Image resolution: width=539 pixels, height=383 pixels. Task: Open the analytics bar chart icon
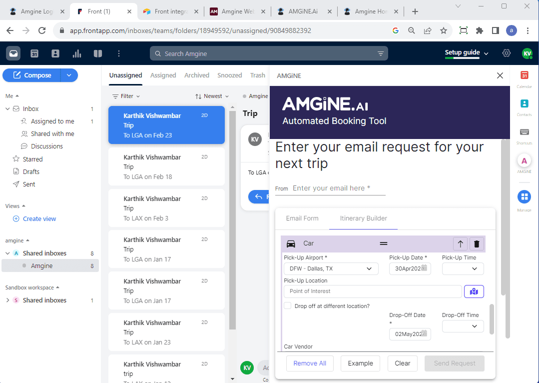[76, 53]
